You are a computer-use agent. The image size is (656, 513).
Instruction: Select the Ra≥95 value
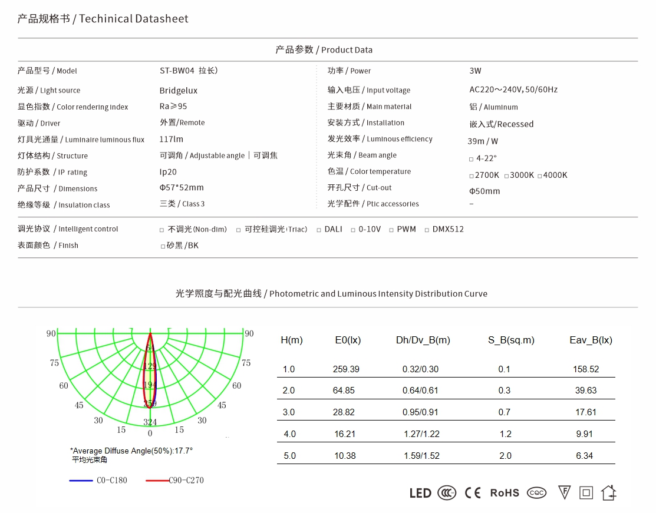(173, 106)
